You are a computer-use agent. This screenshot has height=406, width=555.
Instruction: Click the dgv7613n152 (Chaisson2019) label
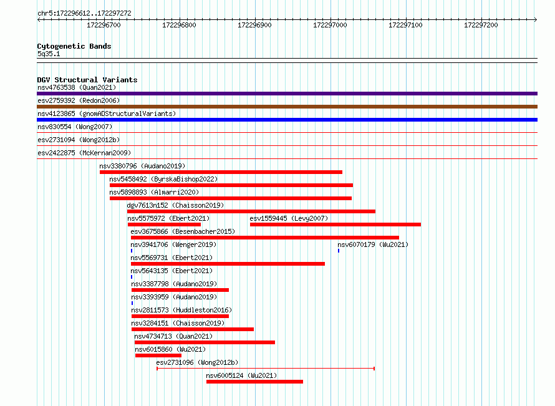pyautogui.click(x=175, y=205)
